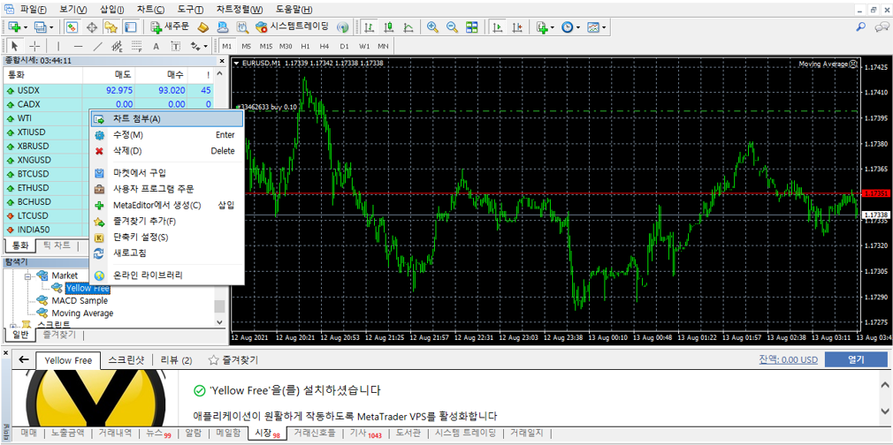The height and width of the screenshot is (445, 893).
Task: Select the USDX symbol row
Action: (x=108, y=90)
